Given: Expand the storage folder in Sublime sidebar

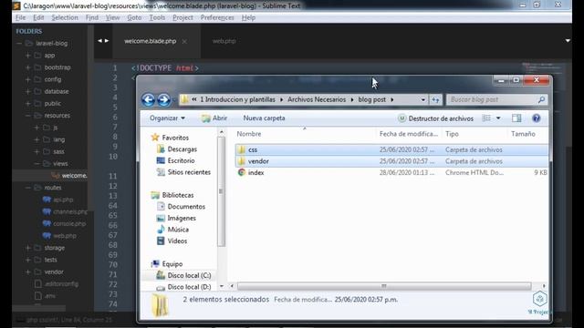Looking at the screenshot, I should coord(28,248).
